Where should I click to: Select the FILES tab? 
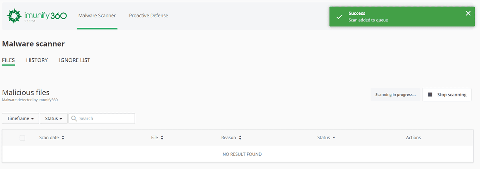click(x=8, y=60)
